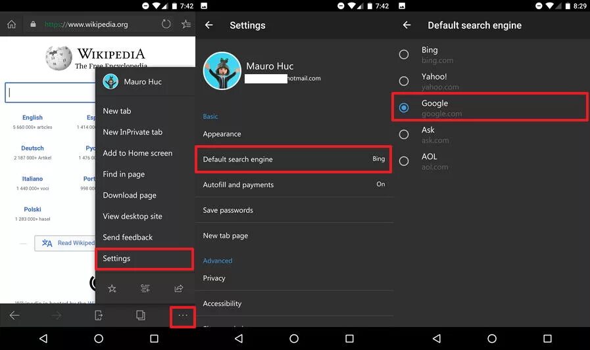This screenshot has height=350, width=590.
Task: Open Default search engine setting showing Bing
Action: tap(293, 159)
